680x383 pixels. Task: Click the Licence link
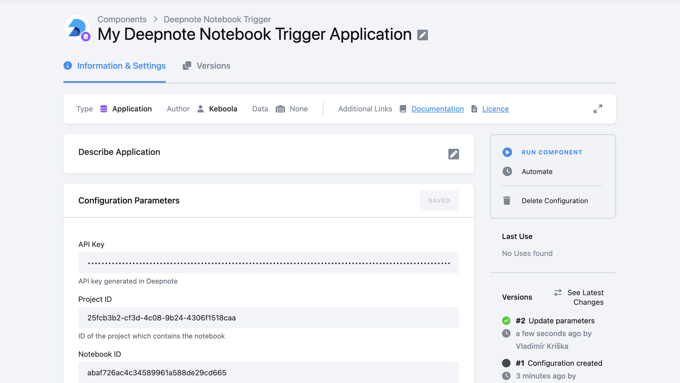[x=495, y=109]
